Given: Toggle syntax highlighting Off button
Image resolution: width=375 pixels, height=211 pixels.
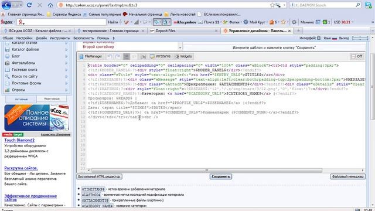Looking at the screenshot, I should 357,56.
